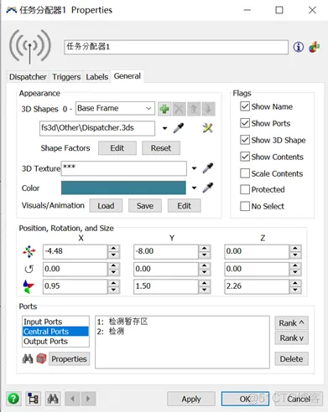Click the OK button
This screenshot has height=412, width=328.
coord(245,399)
